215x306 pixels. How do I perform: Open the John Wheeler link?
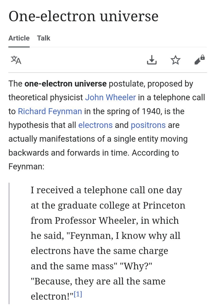pos(110,97)
